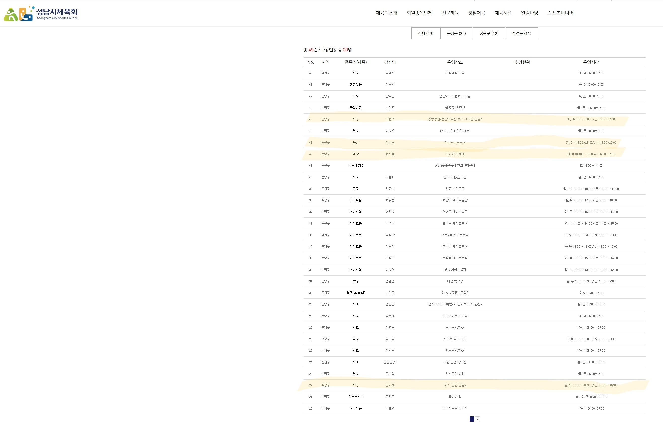Open 게이트볼 entry in row 35
663x443 pixels.
click(356, 235)
